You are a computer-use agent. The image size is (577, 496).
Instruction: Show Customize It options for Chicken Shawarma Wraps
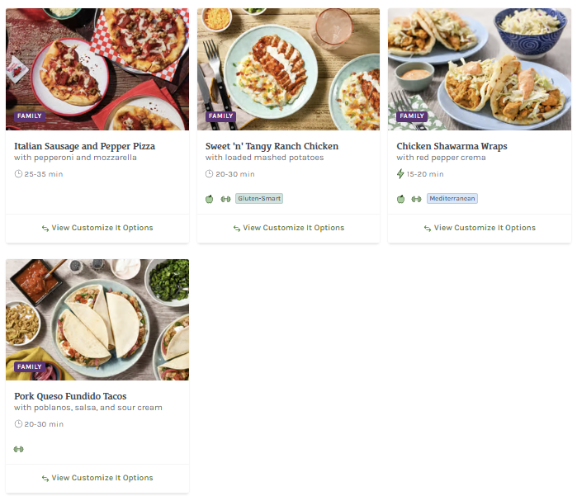[x=480, y=228]
